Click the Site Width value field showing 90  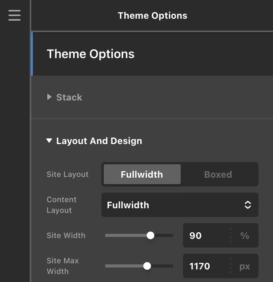[207, 235]
